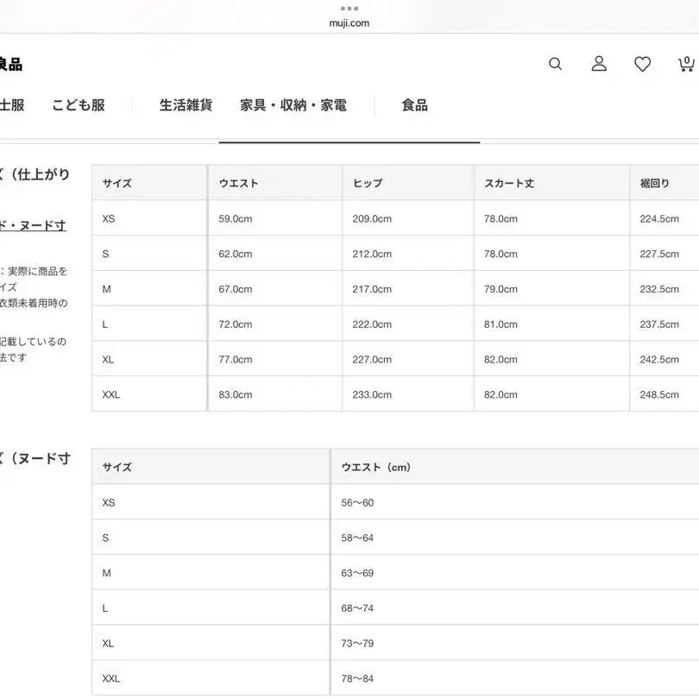Click the 79.0cm skirt length cell

pos(552,289)
